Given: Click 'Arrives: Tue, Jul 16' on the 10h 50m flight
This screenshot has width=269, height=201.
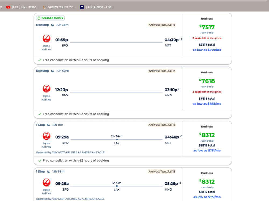Looking at the screenshot, I should coord(162,71).
